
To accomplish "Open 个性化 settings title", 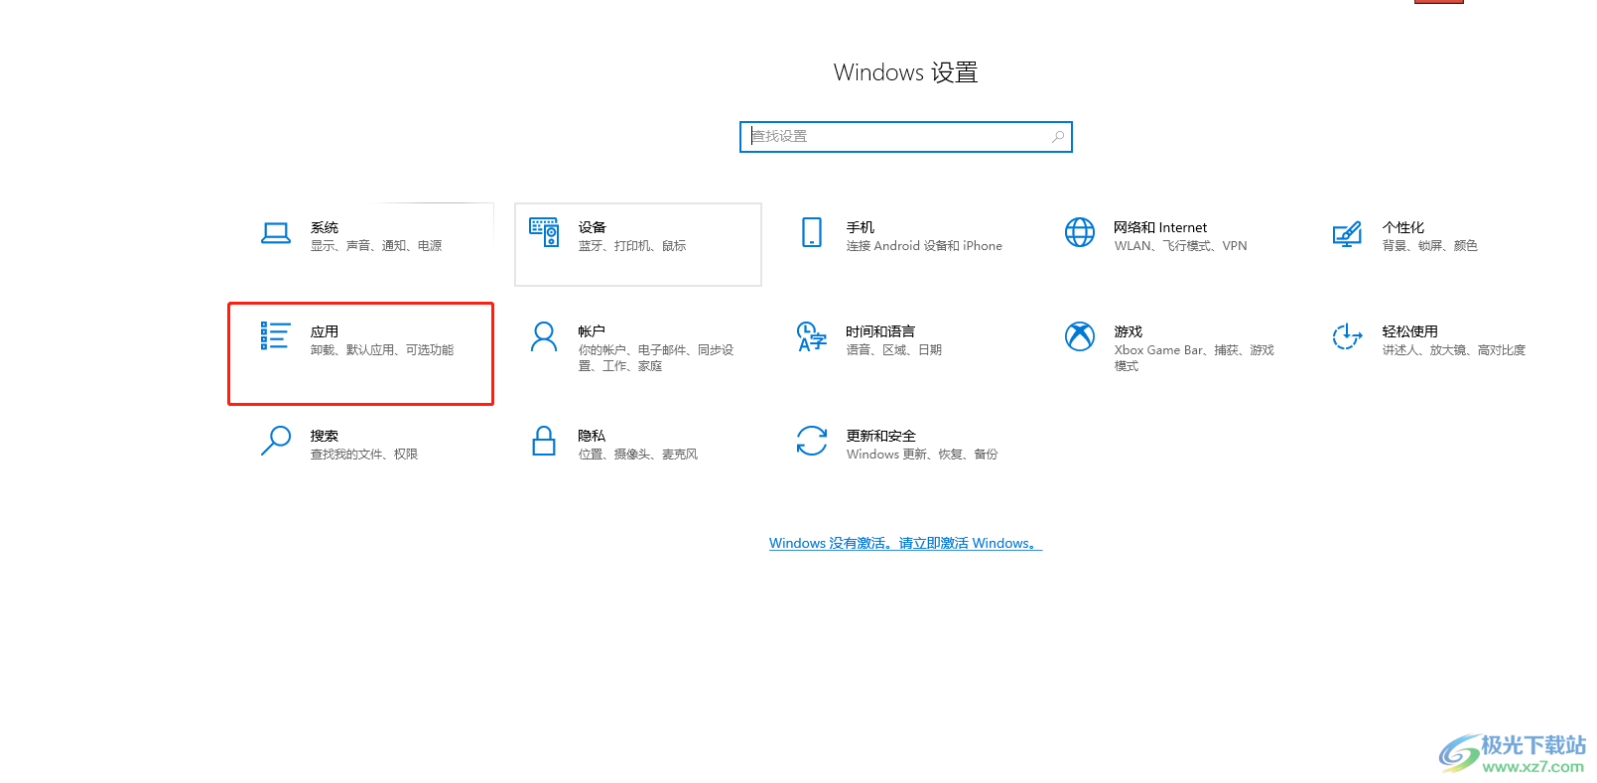I will pos(1403,227).
